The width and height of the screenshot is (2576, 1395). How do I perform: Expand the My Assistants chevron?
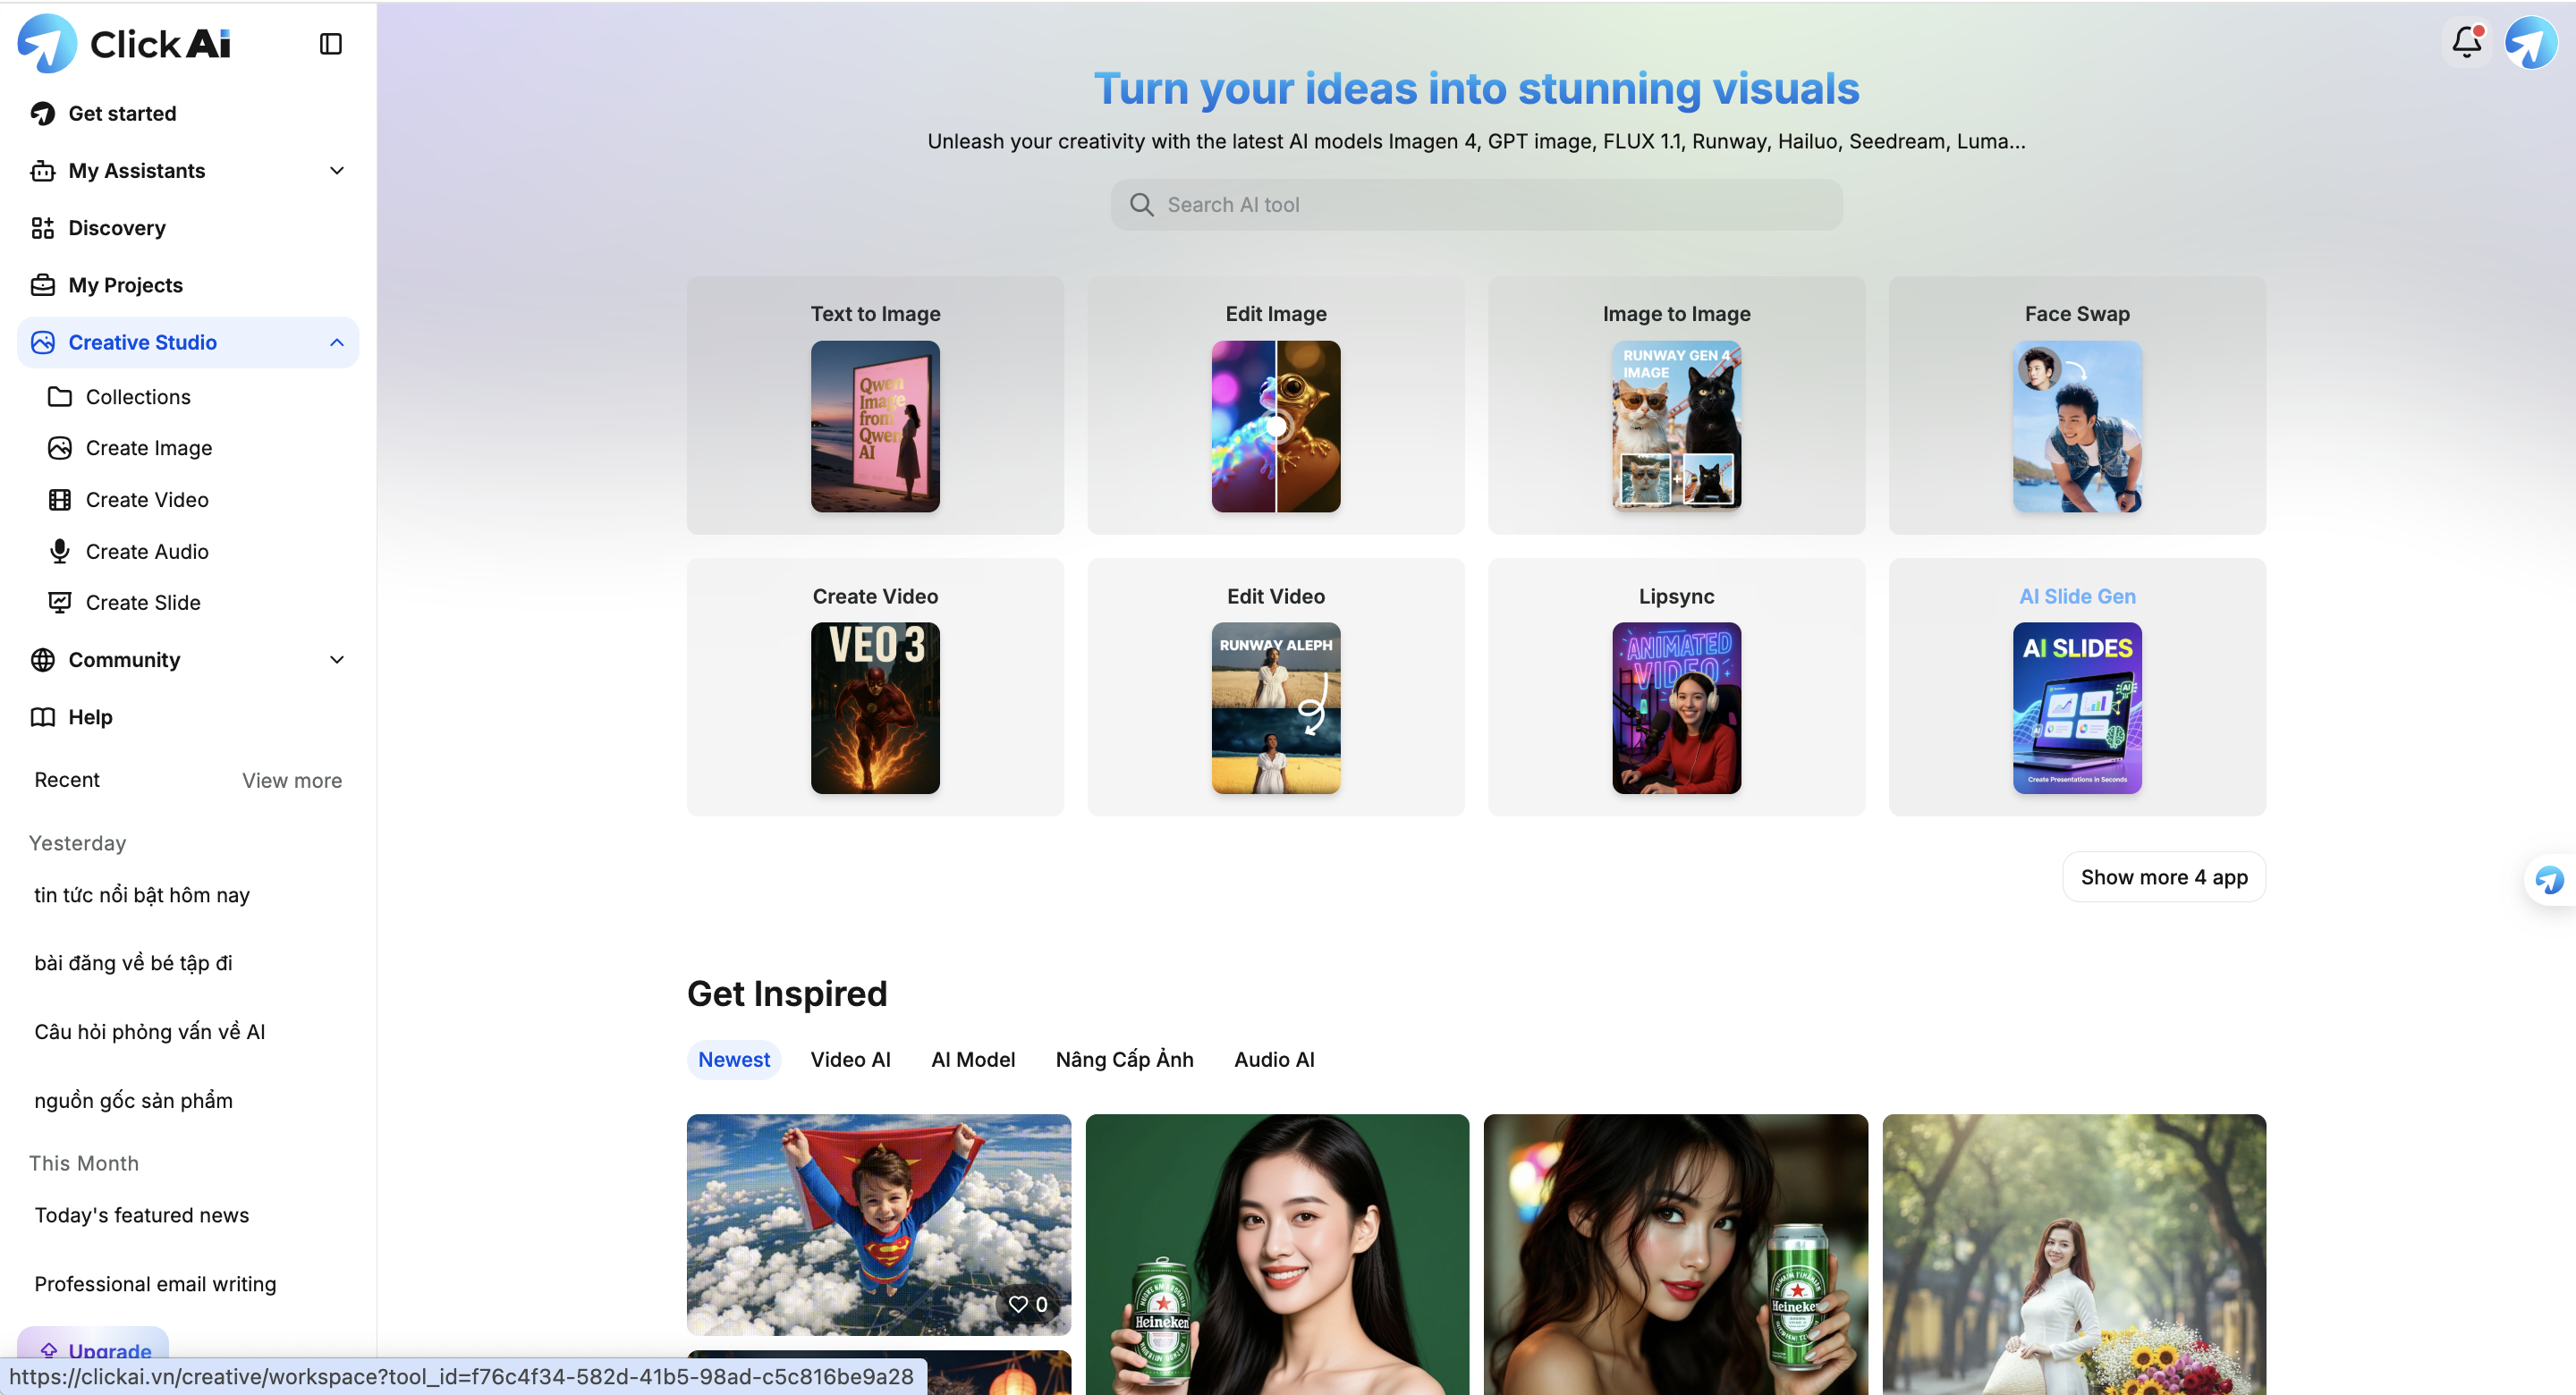337,171
